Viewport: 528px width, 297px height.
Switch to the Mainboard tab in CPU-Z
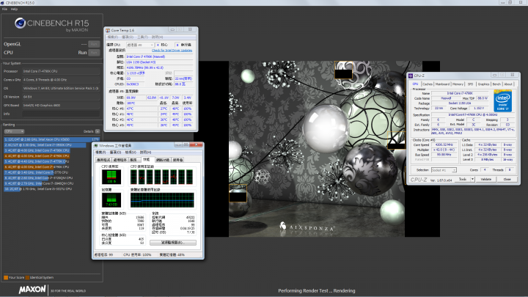(442, 84)
